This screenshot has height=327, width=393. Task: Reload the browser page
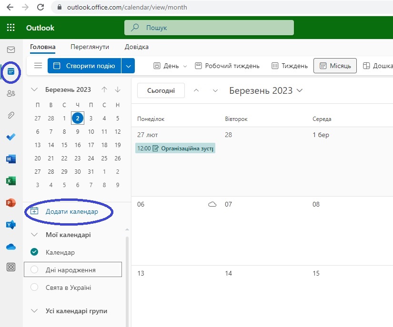[40, 7]
